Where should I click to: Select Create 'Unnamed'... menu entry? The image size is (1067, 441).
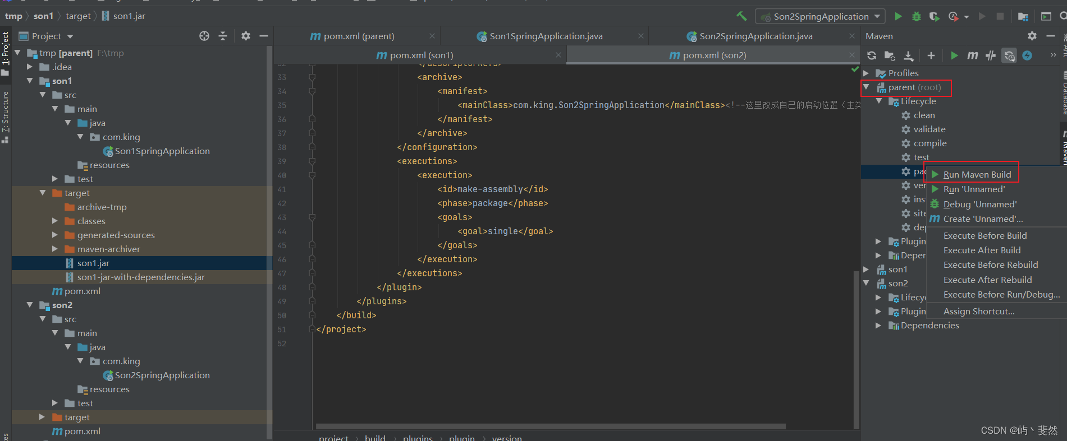pyautogui.click(x=983, y=219)
